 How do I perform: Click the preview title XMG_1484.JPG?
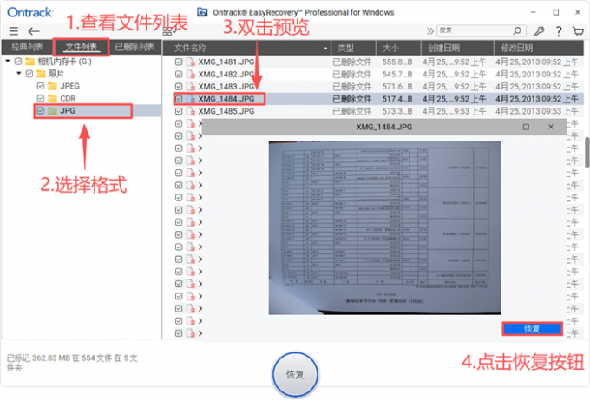coord(384,128)
